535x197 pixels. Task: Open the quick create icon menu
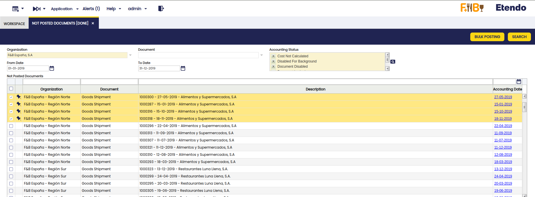[x=18, y=9]
